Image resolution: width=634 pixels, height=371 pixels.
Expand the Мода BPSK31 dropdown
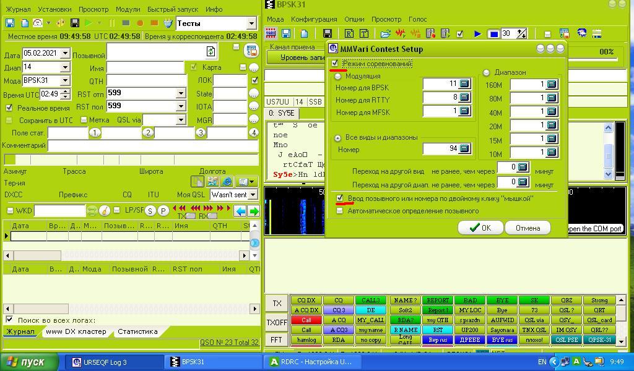click(x=64, y=80)
